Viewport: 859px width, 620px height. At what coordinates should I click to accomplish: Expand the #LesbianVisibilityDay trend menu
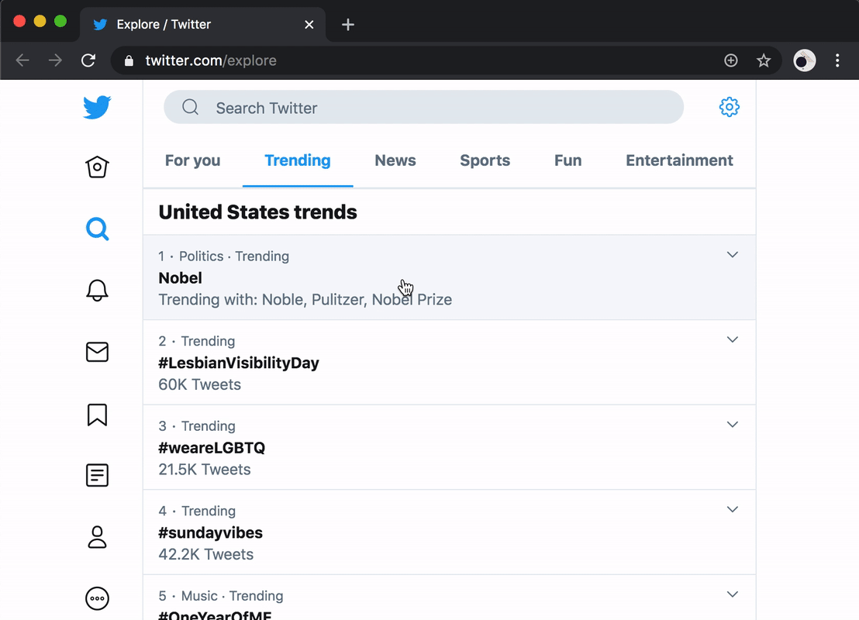[x=732, y=339]
